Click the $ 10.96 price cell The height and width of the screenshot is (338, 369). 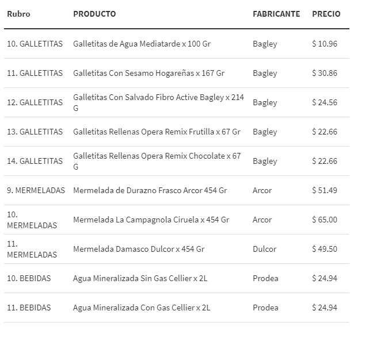[x=324, y=44]
